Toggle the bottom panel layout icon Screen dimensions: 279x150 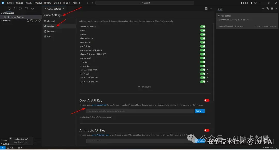[247, 3]
